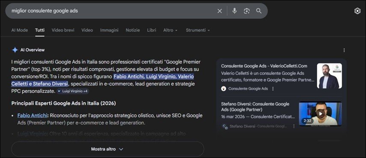Open more options for Consulente Google Ads source

[273, 89]
